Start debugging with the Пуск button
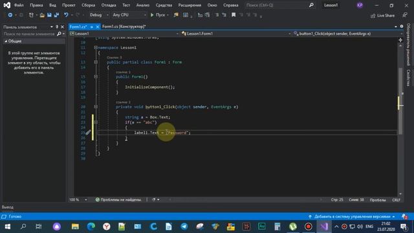Image resolution: width=414 pixels, height=233 pixels. coord(158,15)
